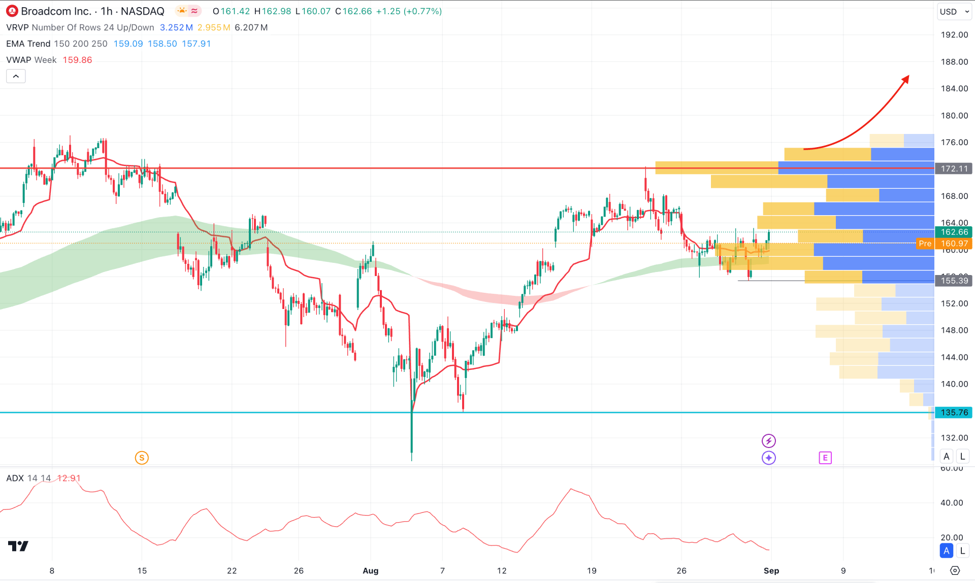Toggle auto scale A on price chart
The height and width of the screenshot is (583, 975).
[947, 456]
